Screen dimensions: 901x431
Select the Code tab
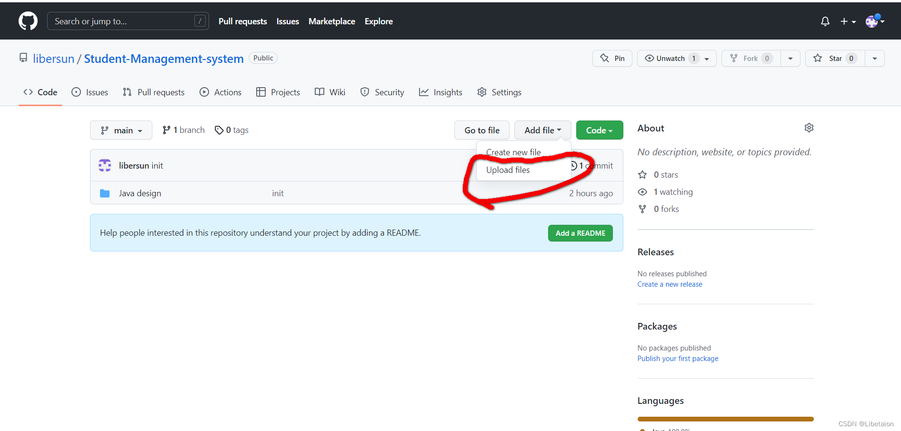point(40,92)
